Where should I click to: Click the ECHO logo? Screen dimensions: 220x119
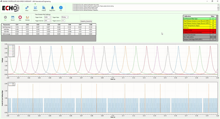10,8
